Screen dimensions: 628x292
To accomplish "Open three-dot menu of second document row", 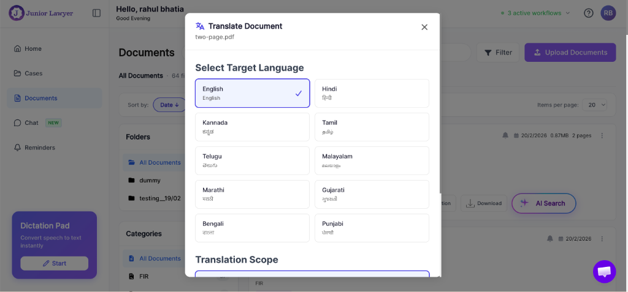I will coord(602,238).
